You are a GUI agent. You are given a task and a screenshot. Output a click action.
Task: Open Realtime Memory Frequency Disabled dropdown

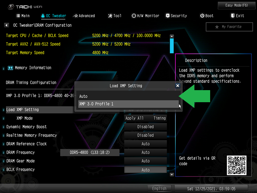click(x=145, y=135)
